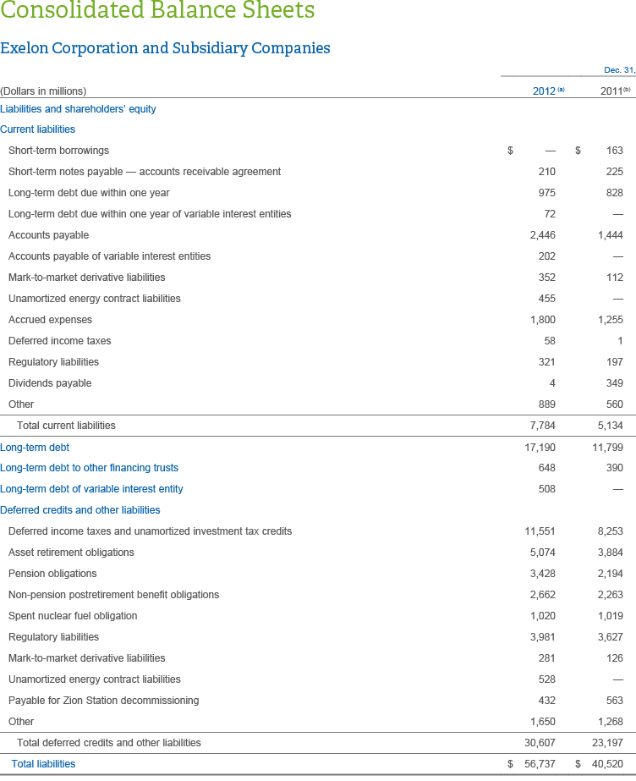Open Long-term debt of variable interest entity
The image size is (636, 781).
click(91, 489)
